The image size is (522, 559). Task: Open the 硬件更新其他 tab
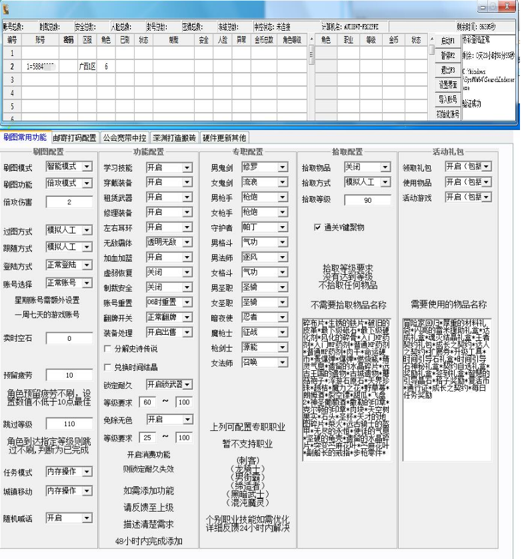224,137
